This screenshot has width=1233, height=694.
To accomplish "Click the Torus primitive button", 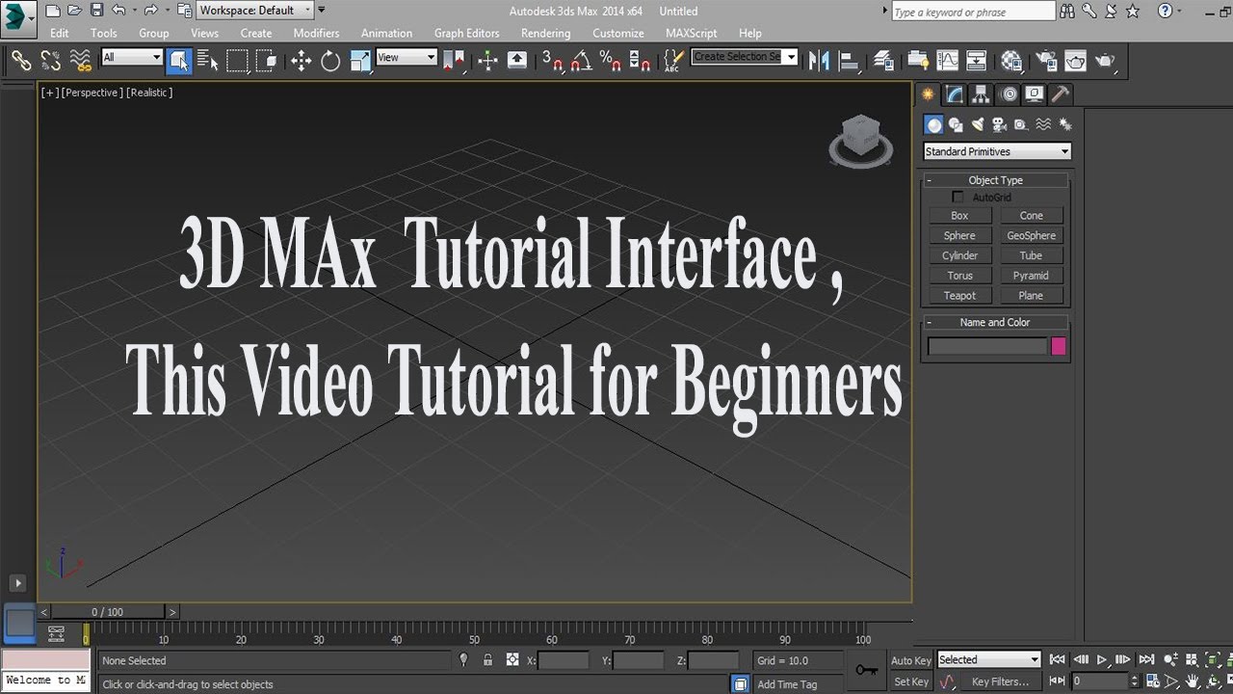I will click(959, 276).
